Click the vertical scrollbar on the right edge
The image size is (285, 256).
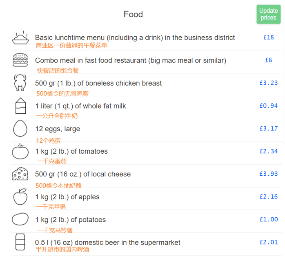tap(283, 82)
